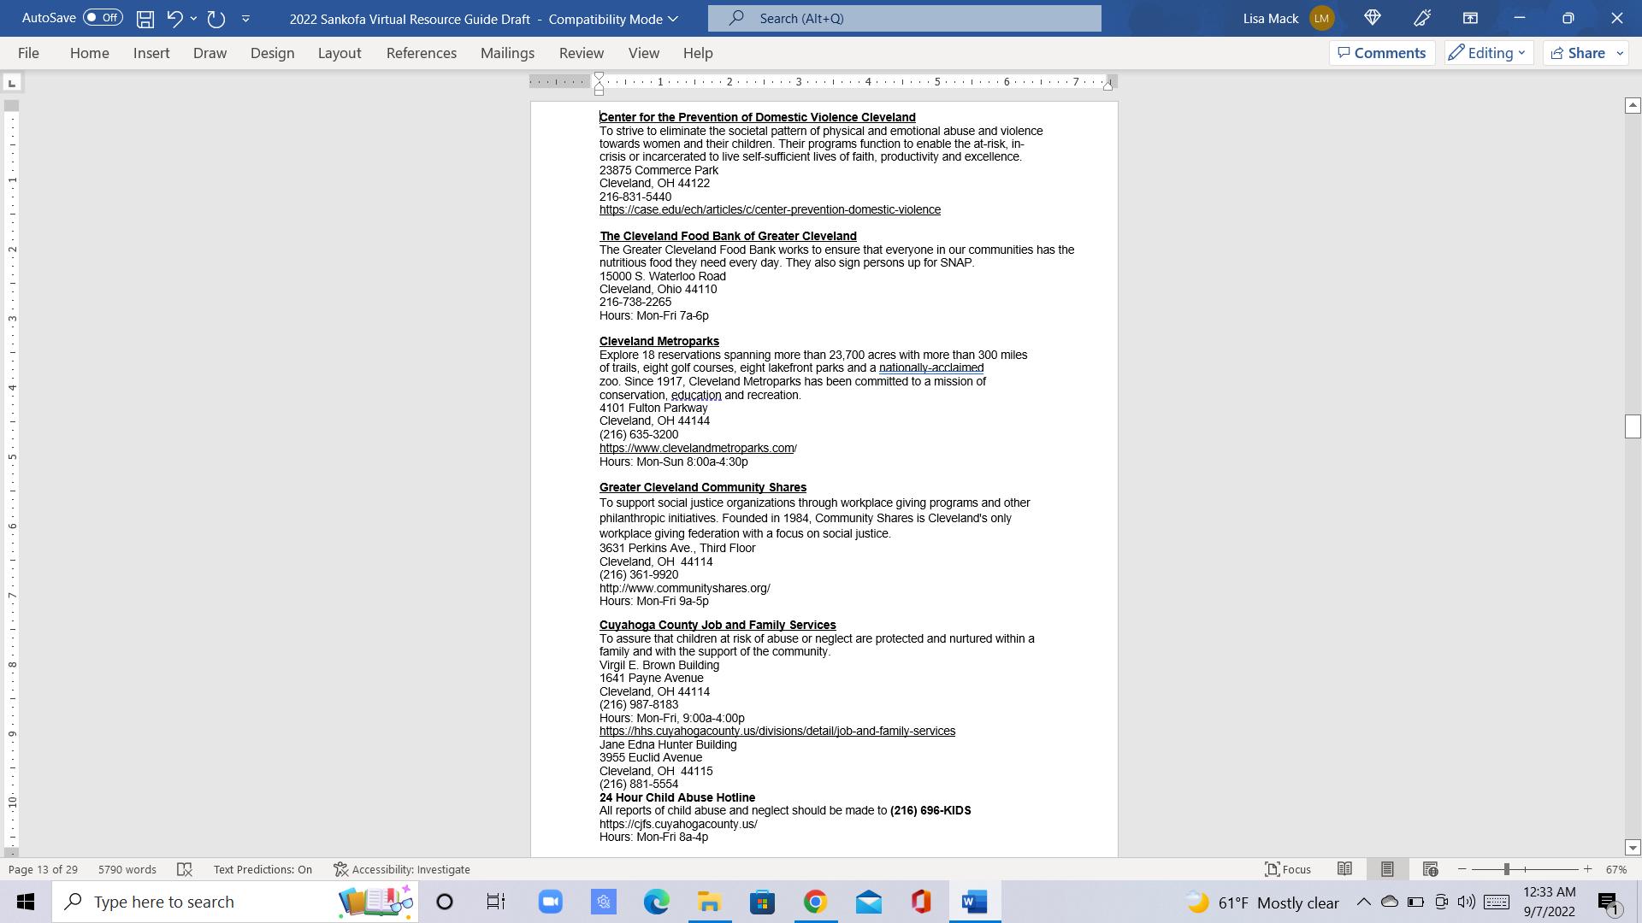
Task: Open the clevelandmetroparks.com hyperlink
Action: tap(696, 448)
